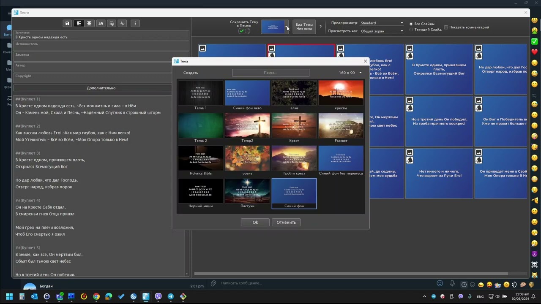
Task: Click the Copyright field
Action: [101, 78]
